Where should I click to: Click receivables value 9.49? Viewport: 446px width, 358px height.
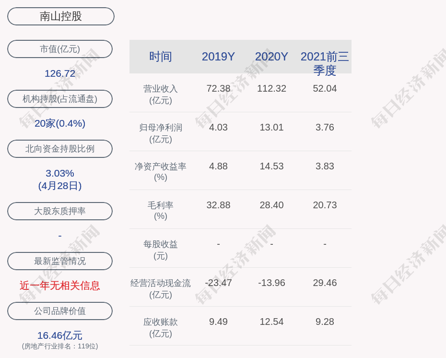coord(219,322)
